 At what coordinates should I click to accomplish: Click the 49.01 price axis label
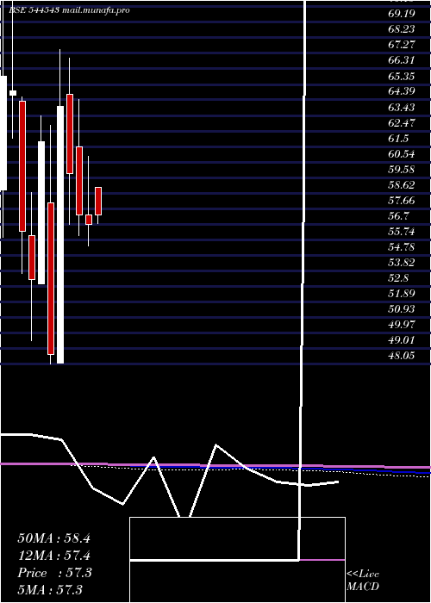point(401,340)
